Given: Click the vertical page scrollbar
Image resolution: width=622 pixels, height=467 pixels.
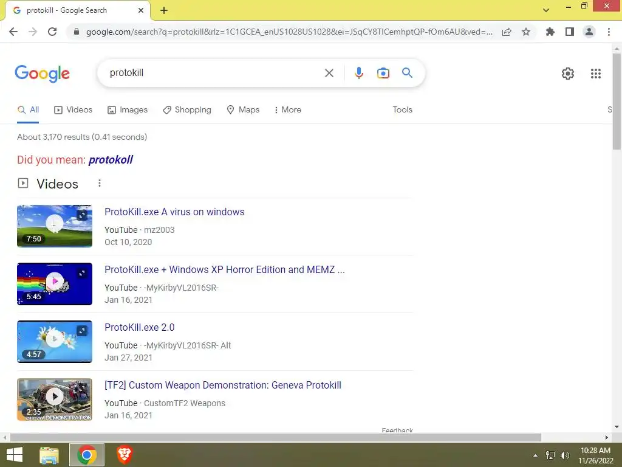Looking at the screenshot, I should [x=617, y=102].
